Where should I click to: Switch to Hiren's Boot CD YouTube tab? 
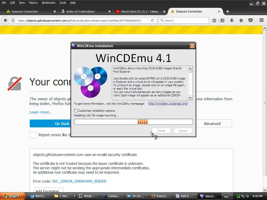[x=141, y=11]
